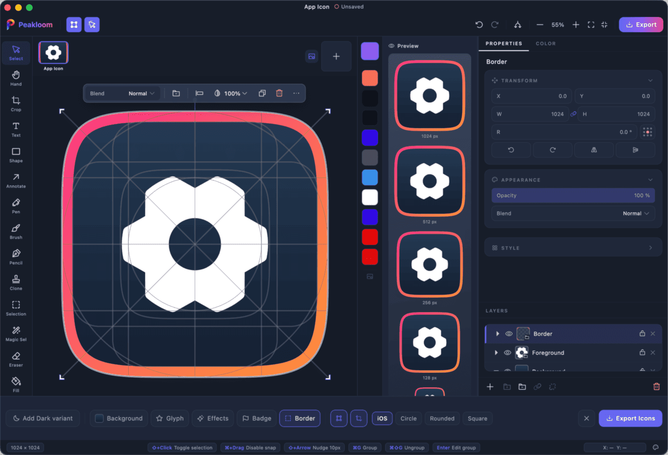Image resolution: width=668 pixels, height=455 pixels.
Task: Close bottom bar with X button
Action: pyautogui.click(x=587, y=419)
